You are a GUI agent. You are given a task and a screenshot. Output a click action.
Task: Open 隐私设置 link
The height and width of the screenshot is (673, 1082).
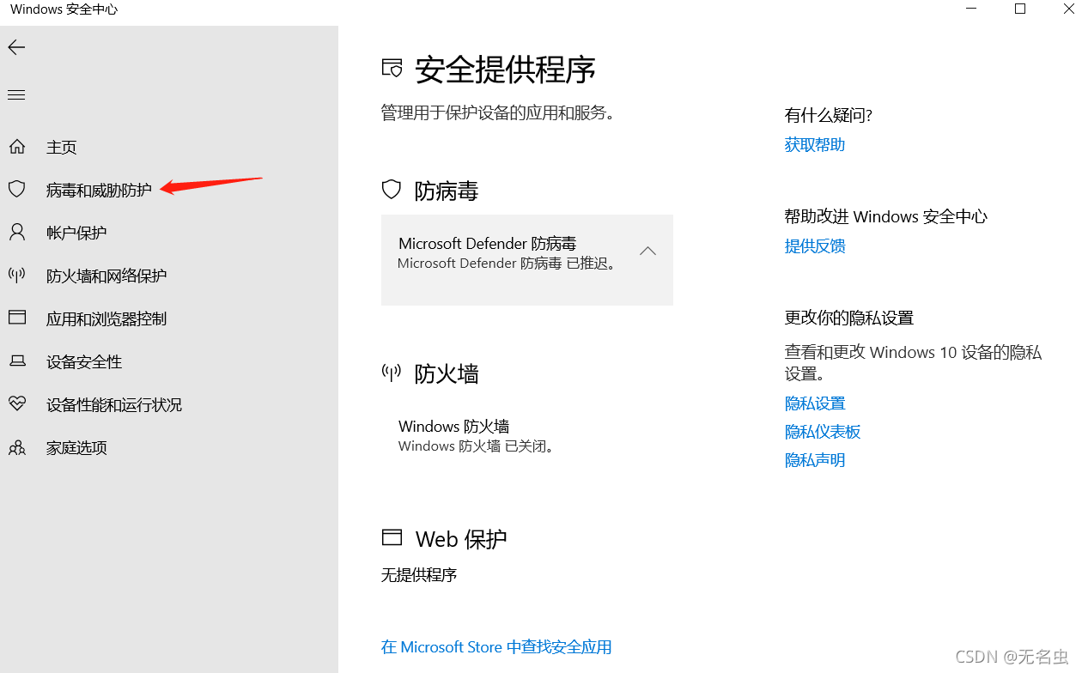pyautogui.click(x=815, y=403)
